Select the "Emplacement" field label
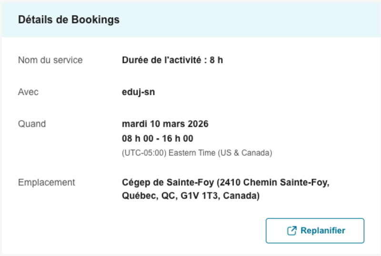The image size is (381, 256). coord(46,182)
